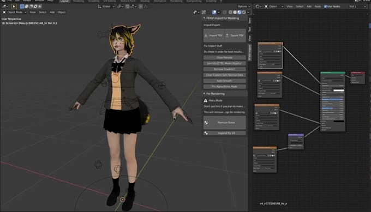Open the editor type icon in 3D viewport header
Viewport: 371px width, 212px height.
click(5, 7)
